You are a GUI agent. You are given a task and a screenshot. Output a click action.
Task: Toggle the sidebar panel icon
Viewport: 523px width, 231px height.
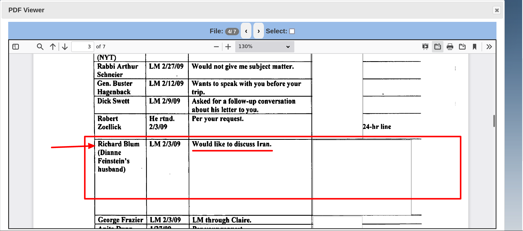[16, 47]
